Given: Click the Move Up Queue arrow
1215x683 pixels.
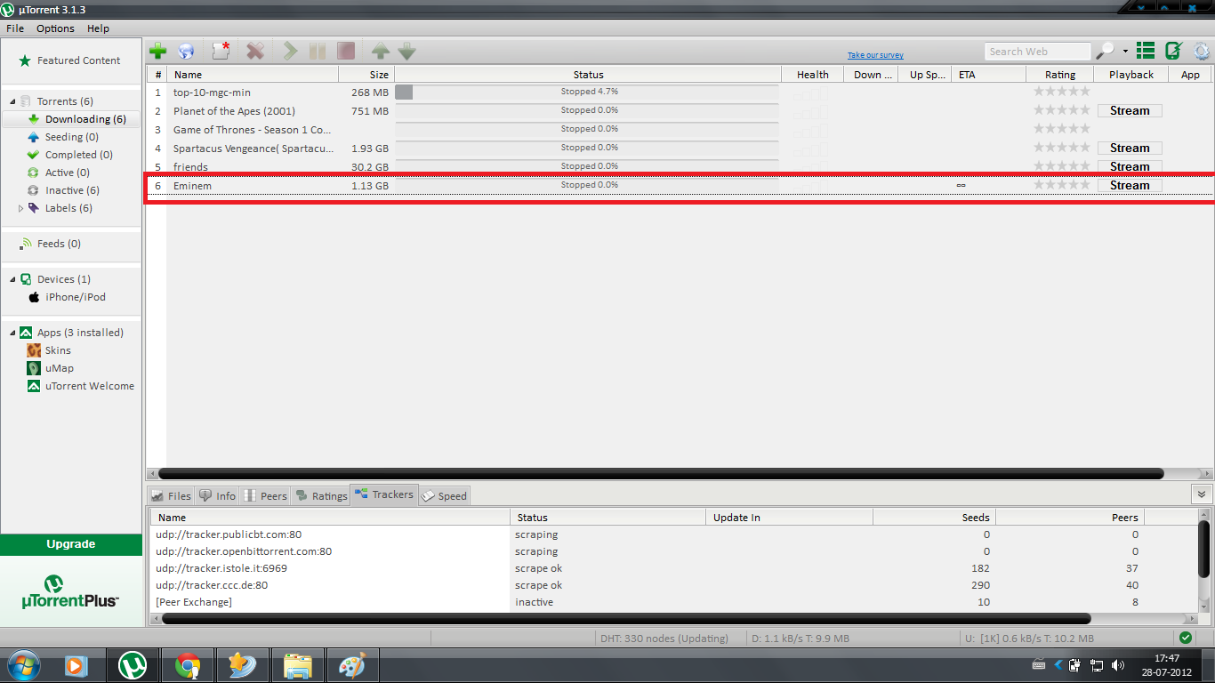Looking at the screenshot, I should pyautogui.click(x=381, y=52).
